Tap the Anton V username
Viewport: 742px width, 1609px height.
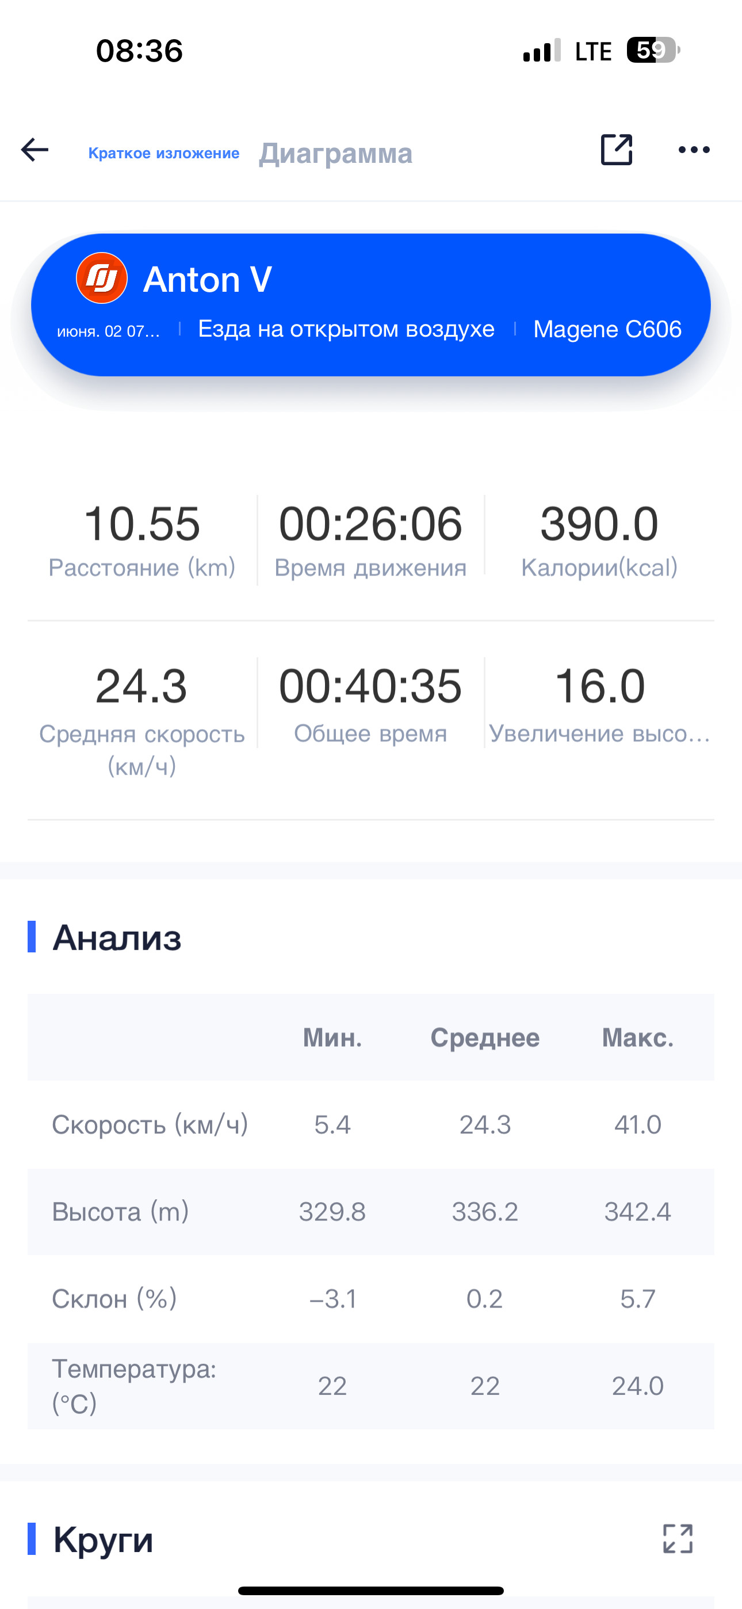pyautogui.click(x=208, y=279)
